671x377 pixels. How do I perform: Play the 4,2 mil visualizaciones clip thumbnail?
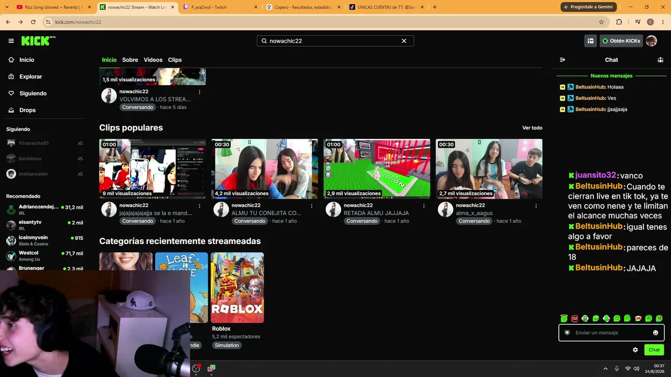(x=265, y=169)
